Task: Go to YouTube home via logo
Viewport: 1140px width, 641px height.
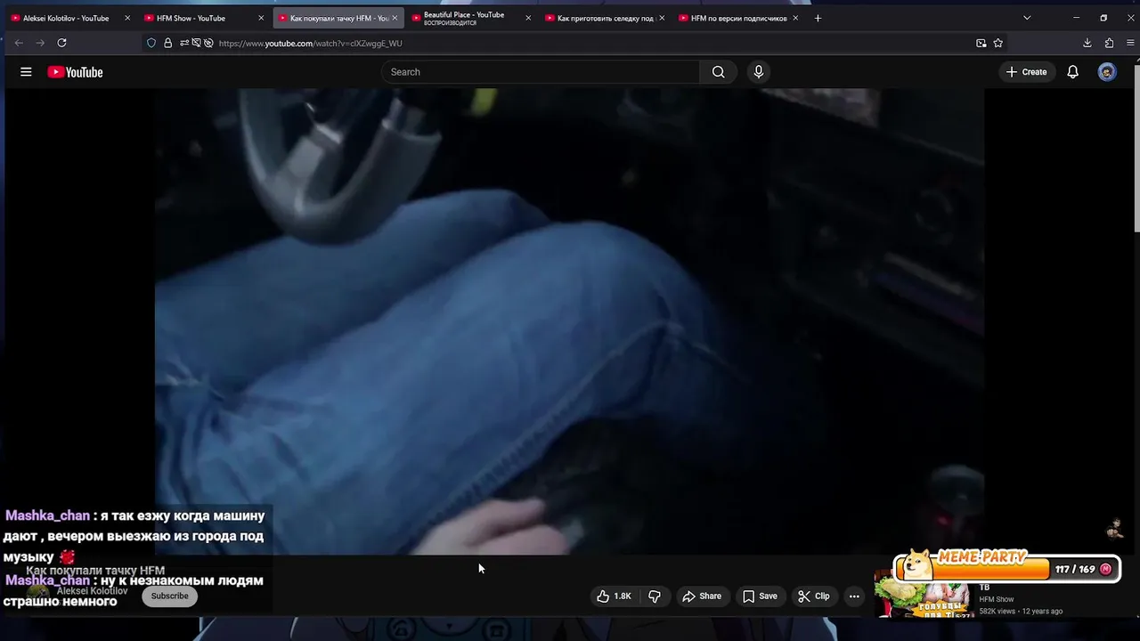Action: coord(75,72)
